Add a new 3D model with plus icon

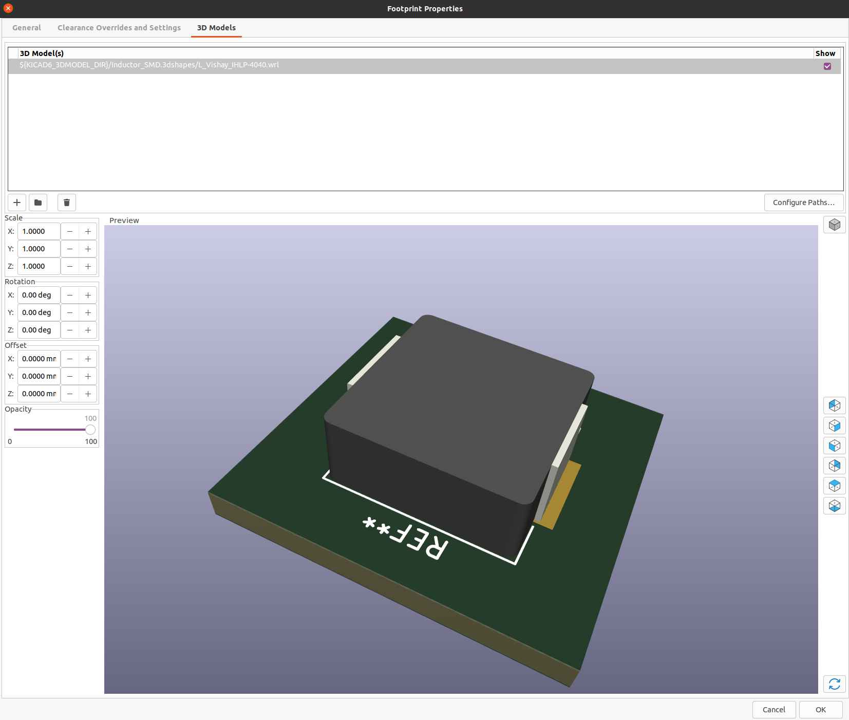click(17, 202)
